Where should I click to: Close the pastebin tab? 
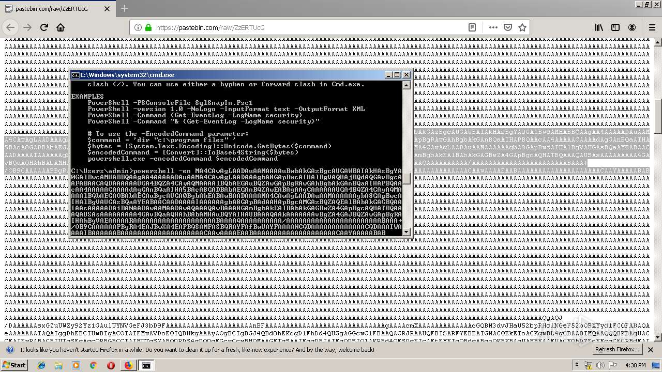pos(107,9)
